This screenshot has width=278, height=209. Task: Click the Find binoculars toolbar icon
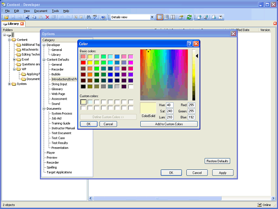click(88, 17)
